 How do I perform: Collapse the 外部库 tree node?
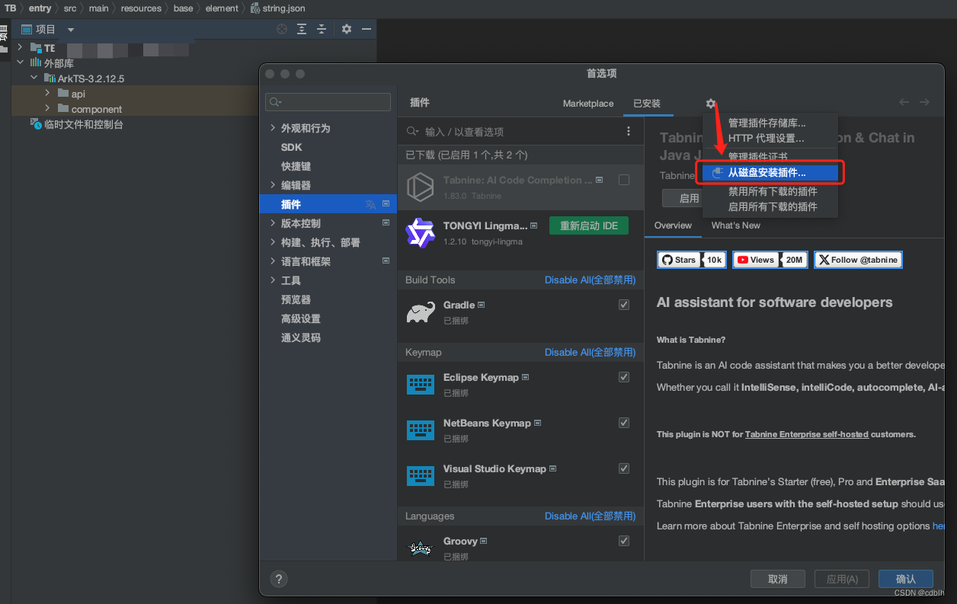[x=21, y=62]
